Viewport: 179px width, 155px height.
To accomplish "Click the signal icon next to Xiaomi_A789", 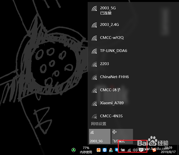I will (x=94, y=104).
